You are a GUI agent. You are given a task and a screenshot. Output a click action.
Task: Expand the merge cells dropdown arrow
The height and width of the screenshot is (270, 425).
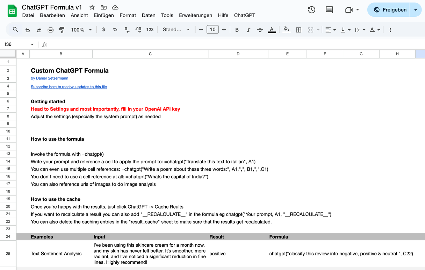coord(318,30)
